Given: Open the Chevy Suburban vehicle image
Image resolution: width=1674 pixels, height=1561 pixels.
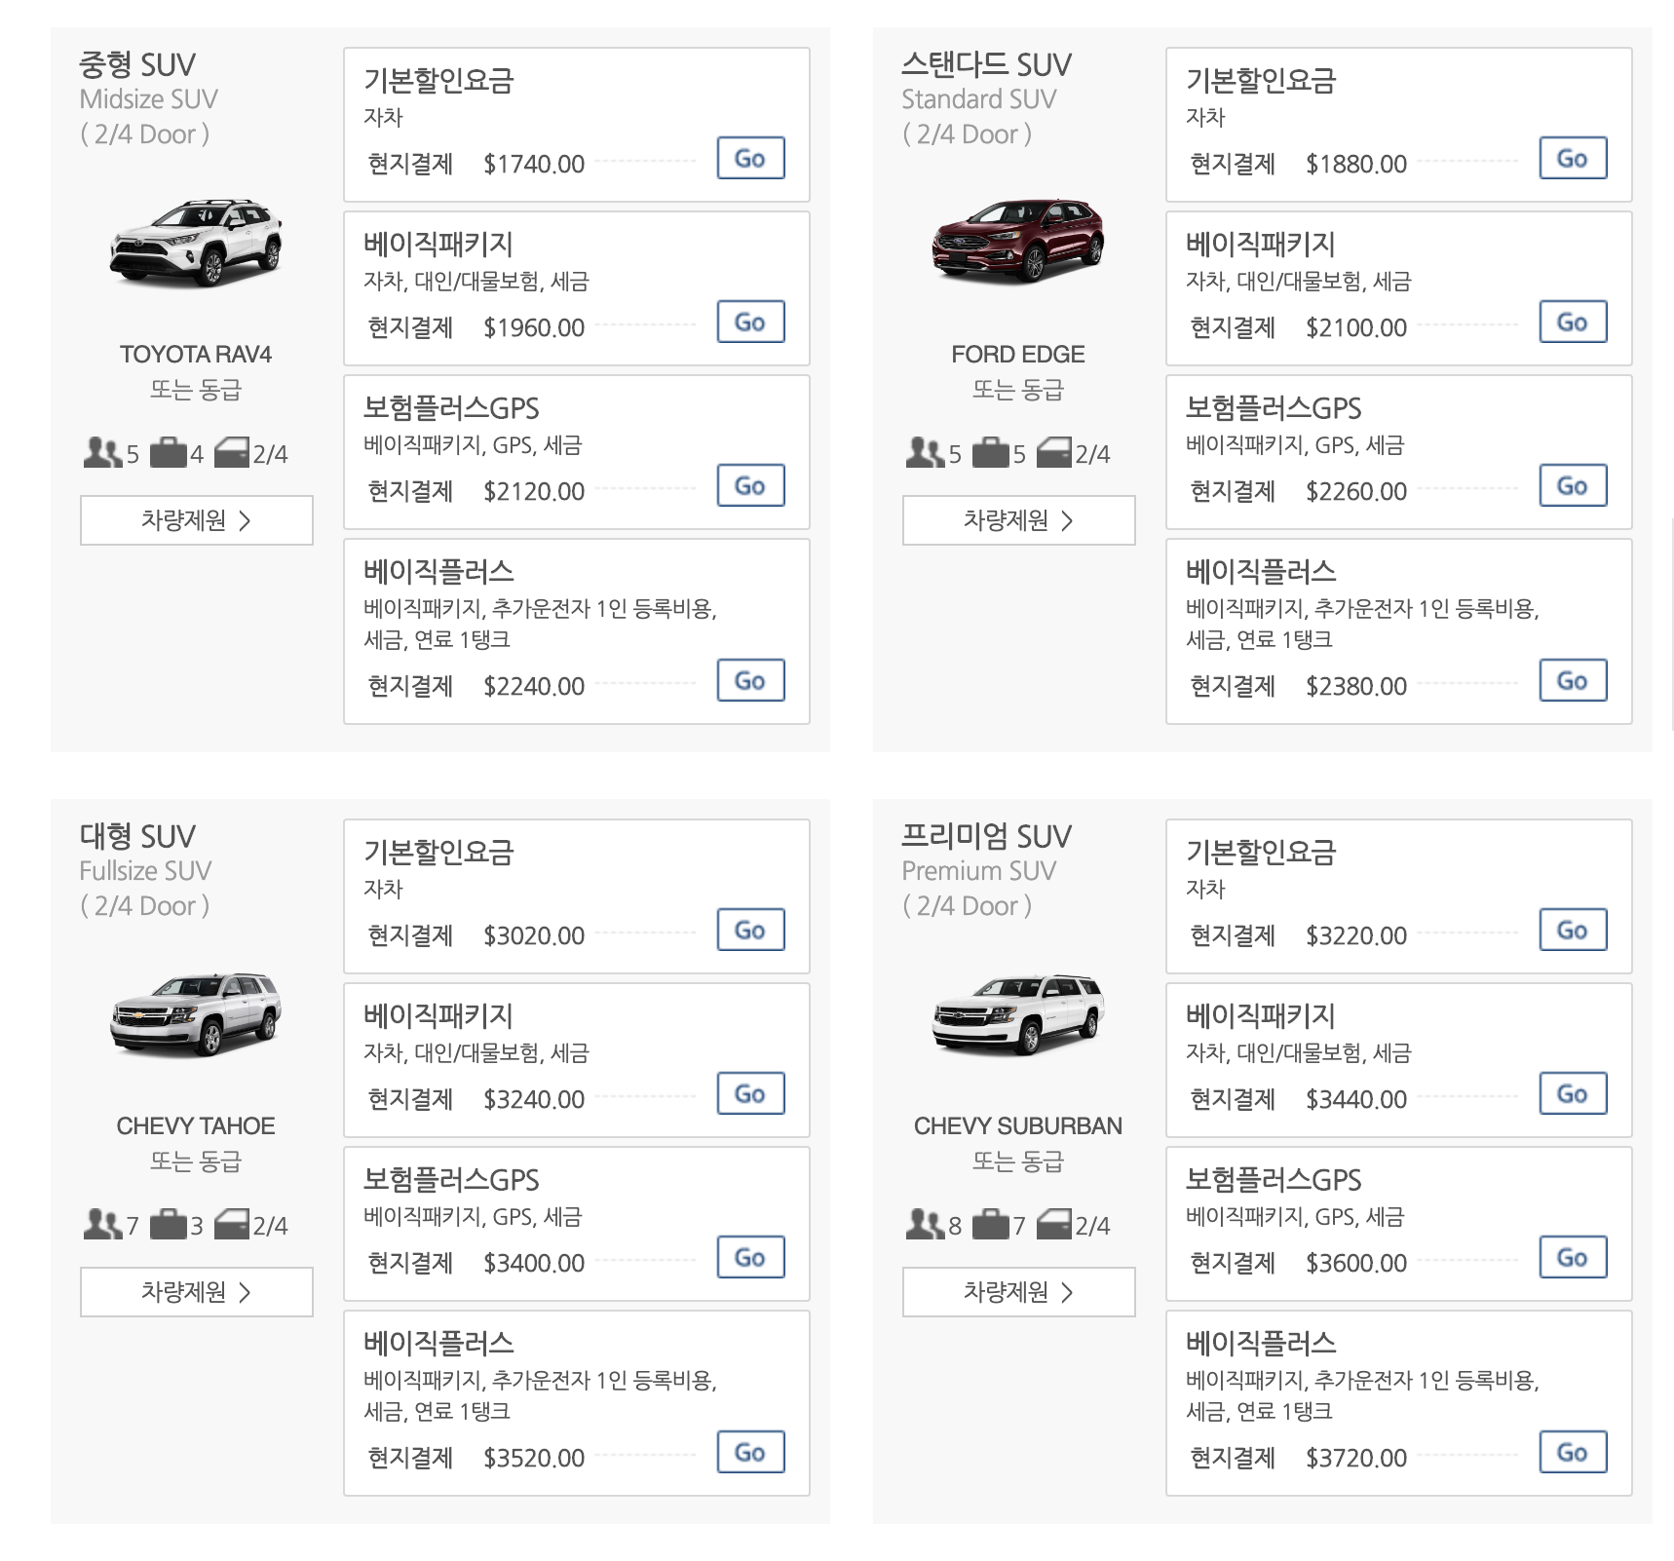Looking at the screenshot, I should (x=1018, y=1014).
